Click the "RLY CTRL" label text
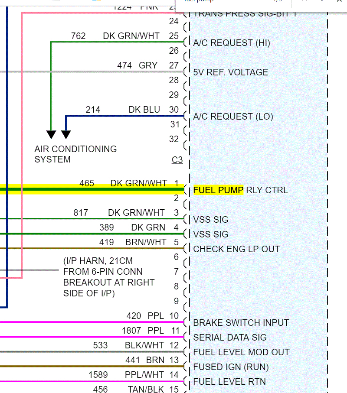The height and width of the screenshot is (393, 347). tap(267, 190)
